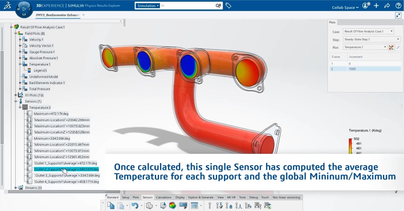Open the Case dropdown in Plots panel
404x211 pixels.
click(369, 32)
